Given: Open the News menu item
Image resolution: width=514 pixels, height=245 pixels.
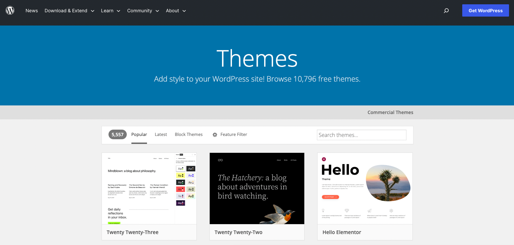Looking at the screenshot, I should point(32,11).
